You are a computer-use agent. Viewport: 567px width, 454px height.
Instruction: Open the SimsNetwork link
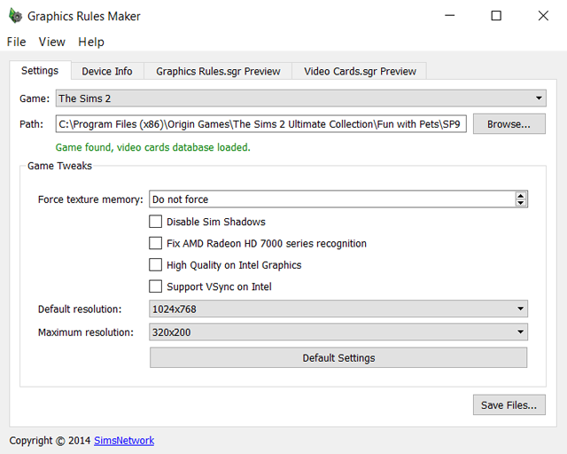[124, 440]
